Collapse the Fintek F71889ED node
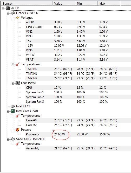Viewport: 131px width, 173px height. 8,13
